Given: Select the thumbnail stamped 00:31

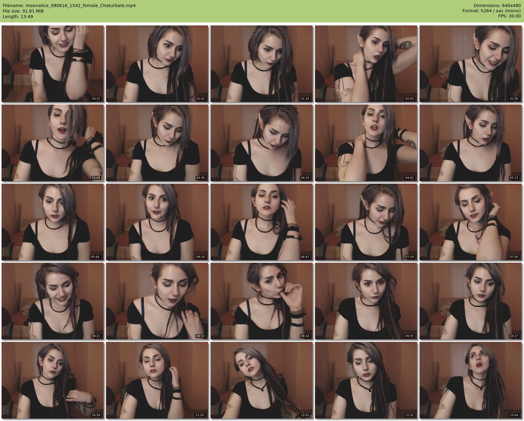Looking at the screenshot, I should click(52, 64).
